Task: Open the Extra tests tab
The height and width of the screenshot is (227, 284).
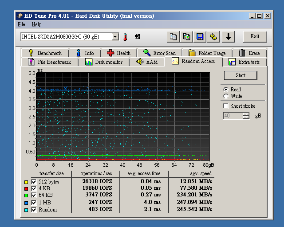Action: tap(244, 62)
